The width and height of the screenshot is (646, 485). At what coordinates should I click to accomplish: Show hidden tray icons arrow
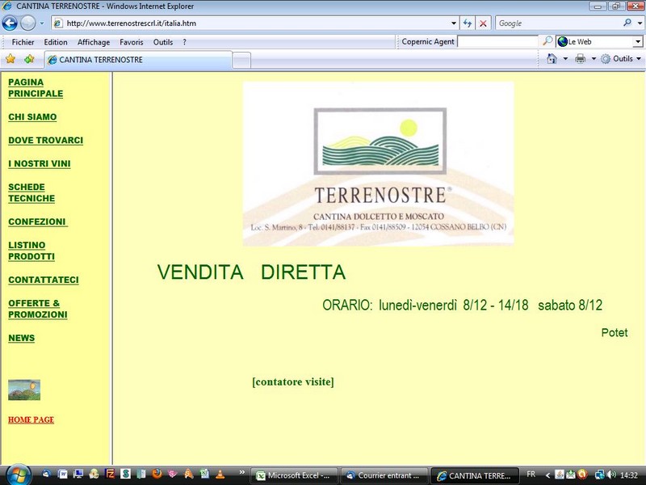click(x=548, y=475)
